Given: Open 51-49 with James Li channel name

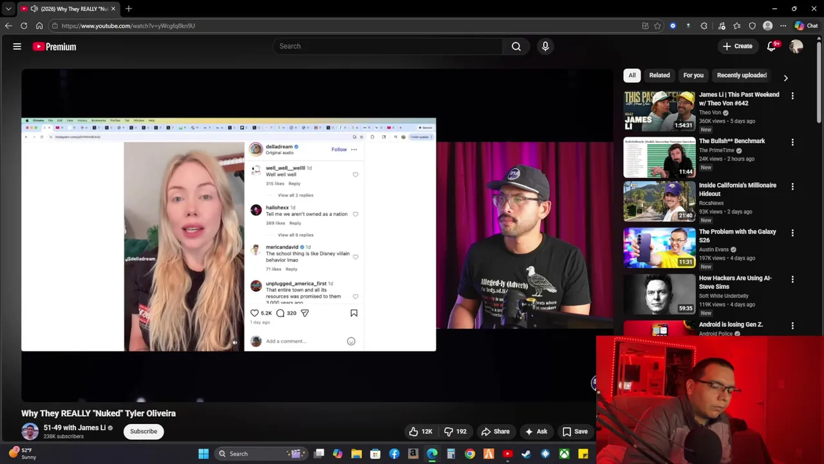Looking at the screenshot, I should tap(75, 428).
